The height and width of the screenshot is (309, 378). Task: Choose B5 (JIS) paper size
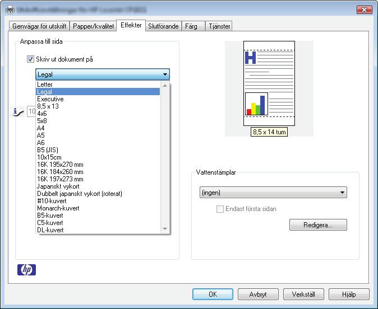tap(98, 150)
